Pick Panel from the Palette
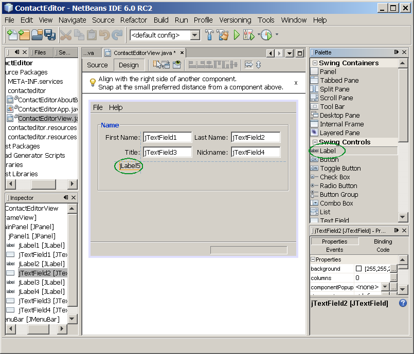The height and width of the screenshot is (354, 414). (328, 72)
